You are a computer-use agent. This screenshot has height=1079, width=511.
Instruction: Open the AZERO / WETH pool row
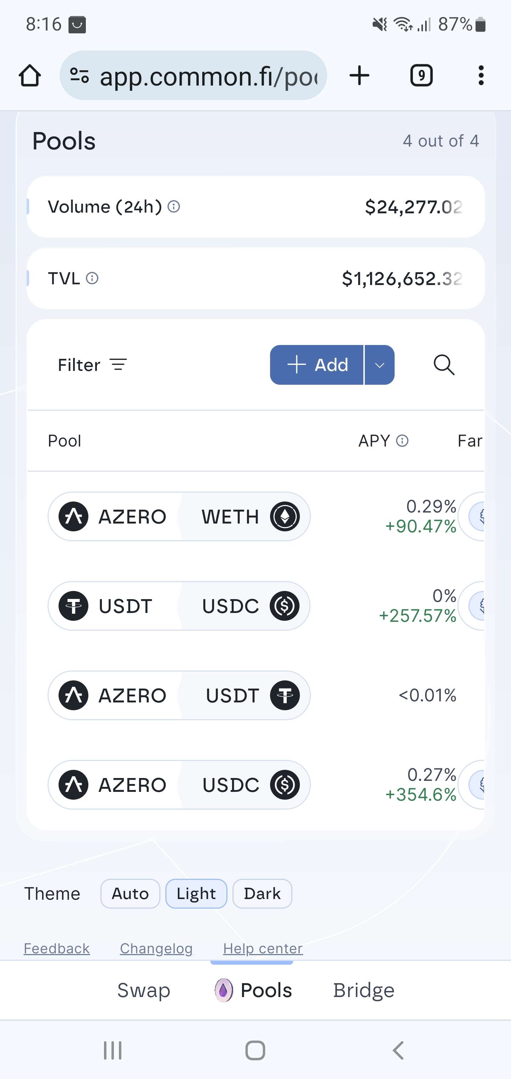tap(179, 516)
